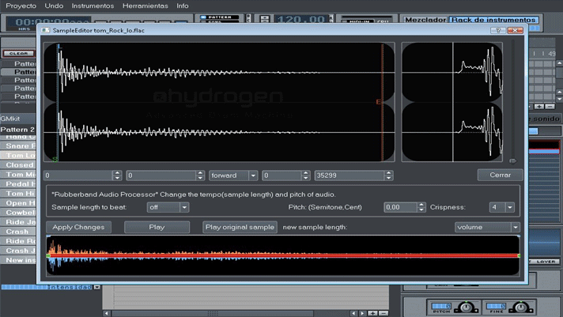Click the Cerrar button

tap(501, 175)
